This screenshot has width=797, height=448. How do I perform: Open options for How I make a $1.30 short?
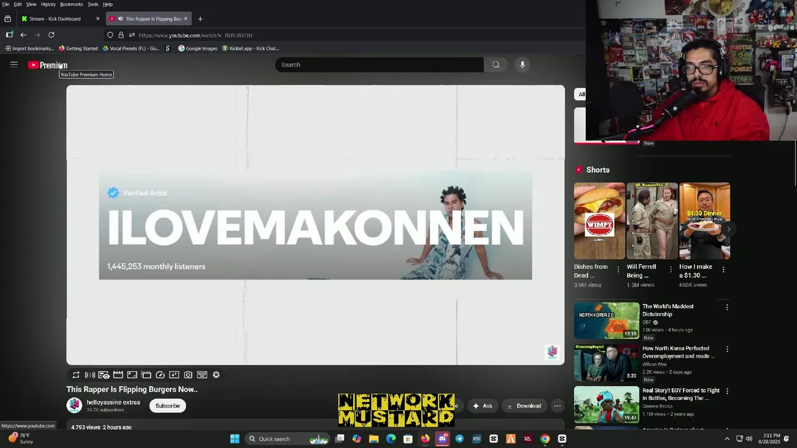723,269
